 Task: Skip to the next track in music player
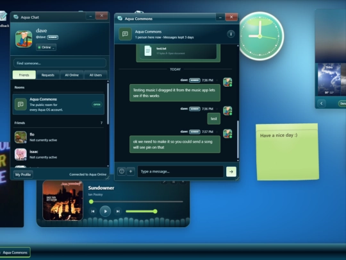[118, 211]
